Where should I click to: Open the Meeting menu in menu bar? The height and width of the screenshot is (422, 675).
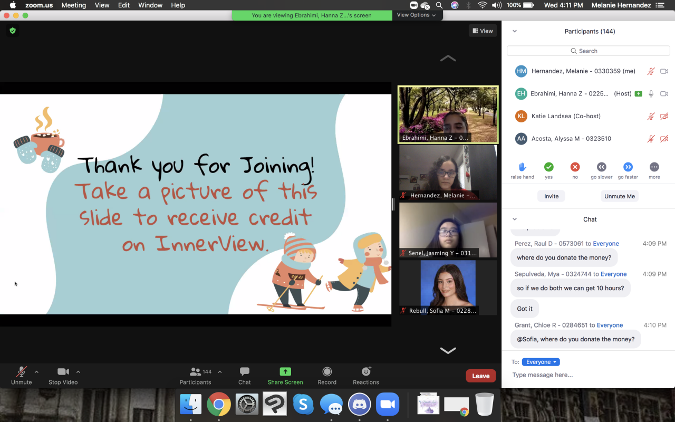tap(73, 5)
